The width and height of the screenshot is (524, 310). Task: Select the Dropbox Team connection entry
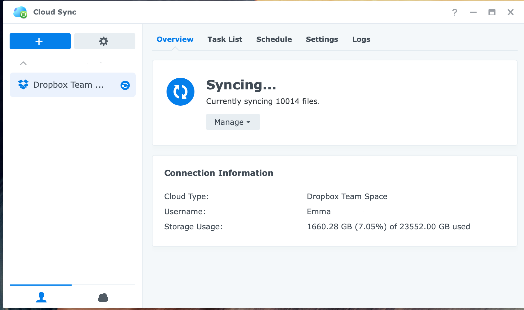(73, 85)
